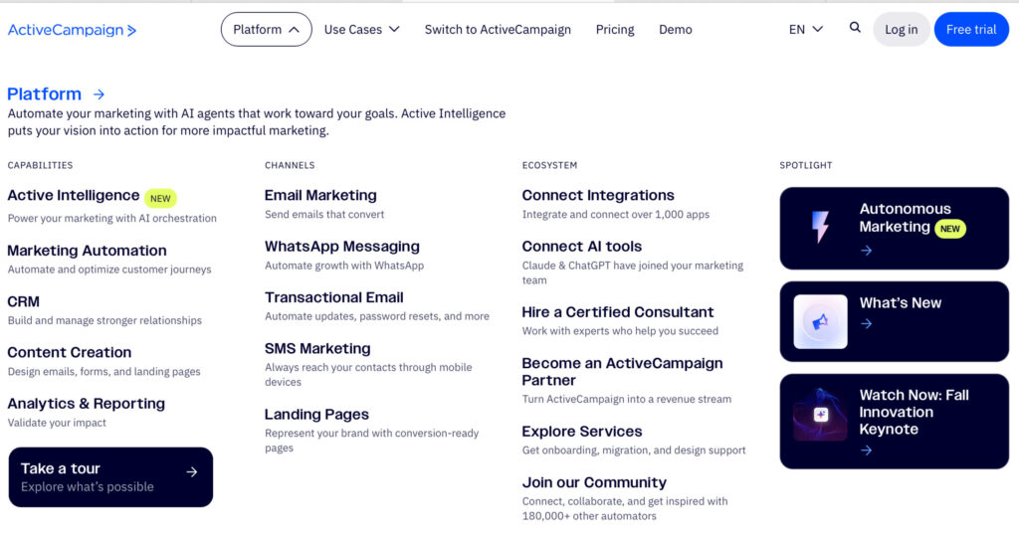Viewport: 1019px width, 542px height.
Task: Click Watch Now: Fall Innovation Keynote
Action: [895, 422]
